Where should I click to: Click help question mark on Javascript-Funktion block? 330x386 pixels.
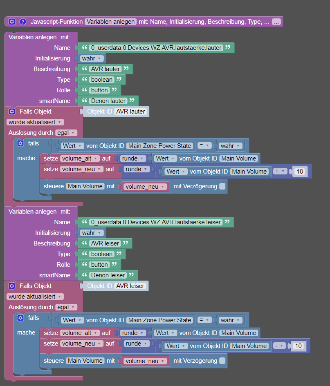[x=22, y=22]
